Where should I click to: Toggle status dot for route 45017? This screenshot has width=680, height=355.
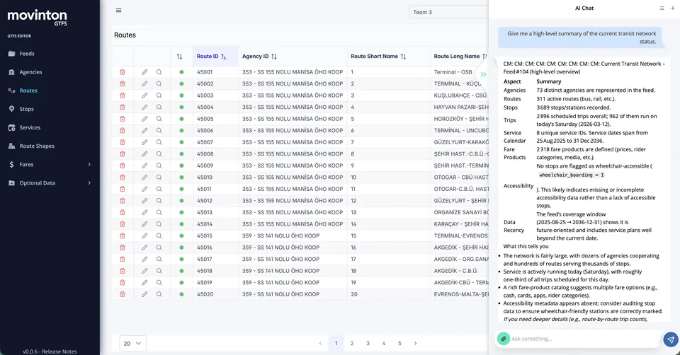[181, 260]
